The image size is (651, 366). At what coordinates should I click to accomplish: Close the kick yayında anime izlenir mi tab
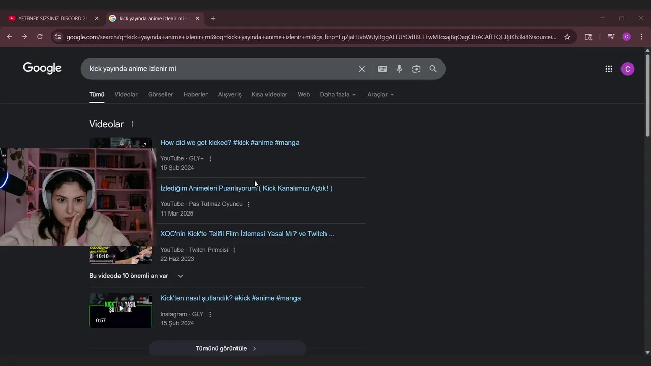coord(197,18)
